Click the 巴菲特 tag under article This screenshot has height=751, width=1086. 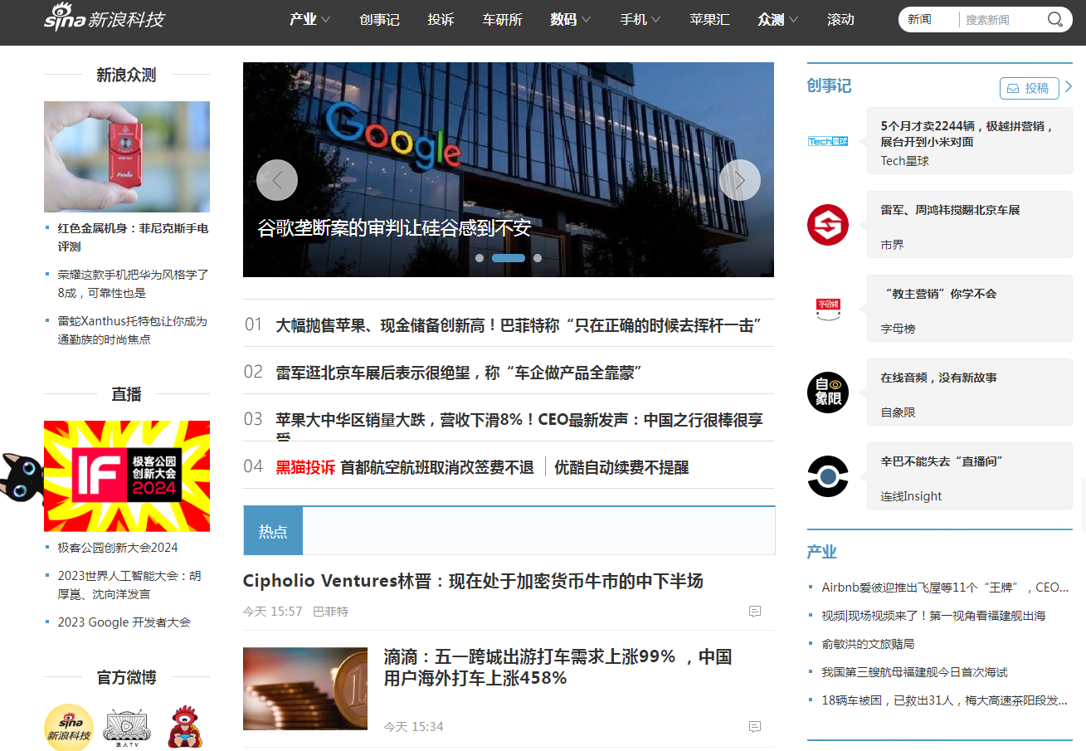[330, 612]
